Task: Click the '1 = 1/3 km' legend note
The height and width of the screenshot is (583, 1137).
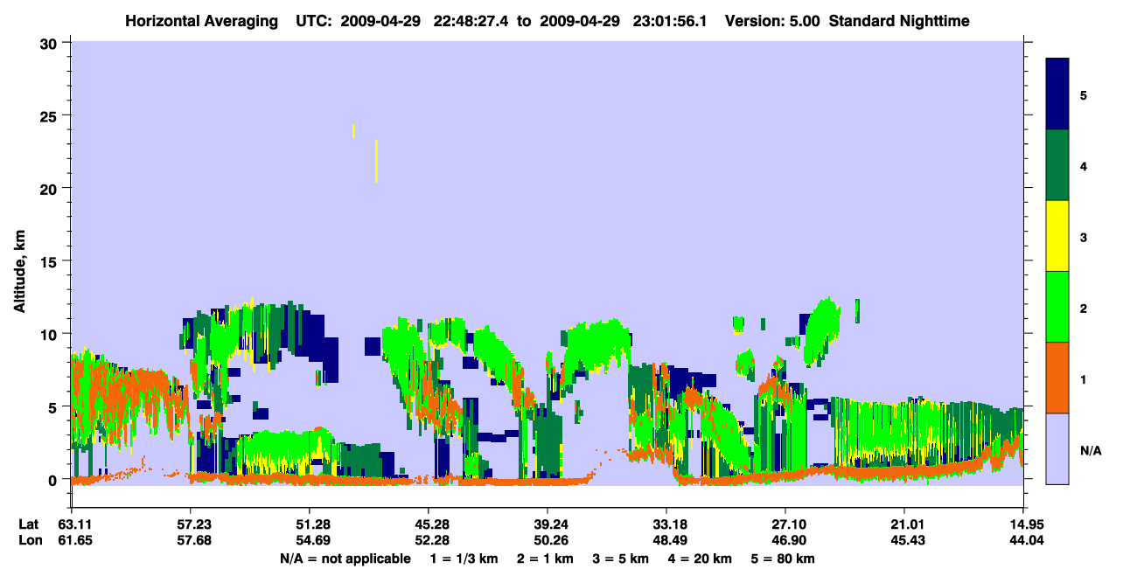Action: coord(463,559)
